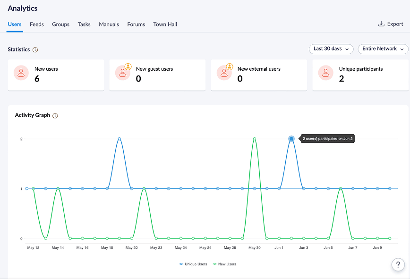Toggle New Users series in legend

(x=225, y=264)
